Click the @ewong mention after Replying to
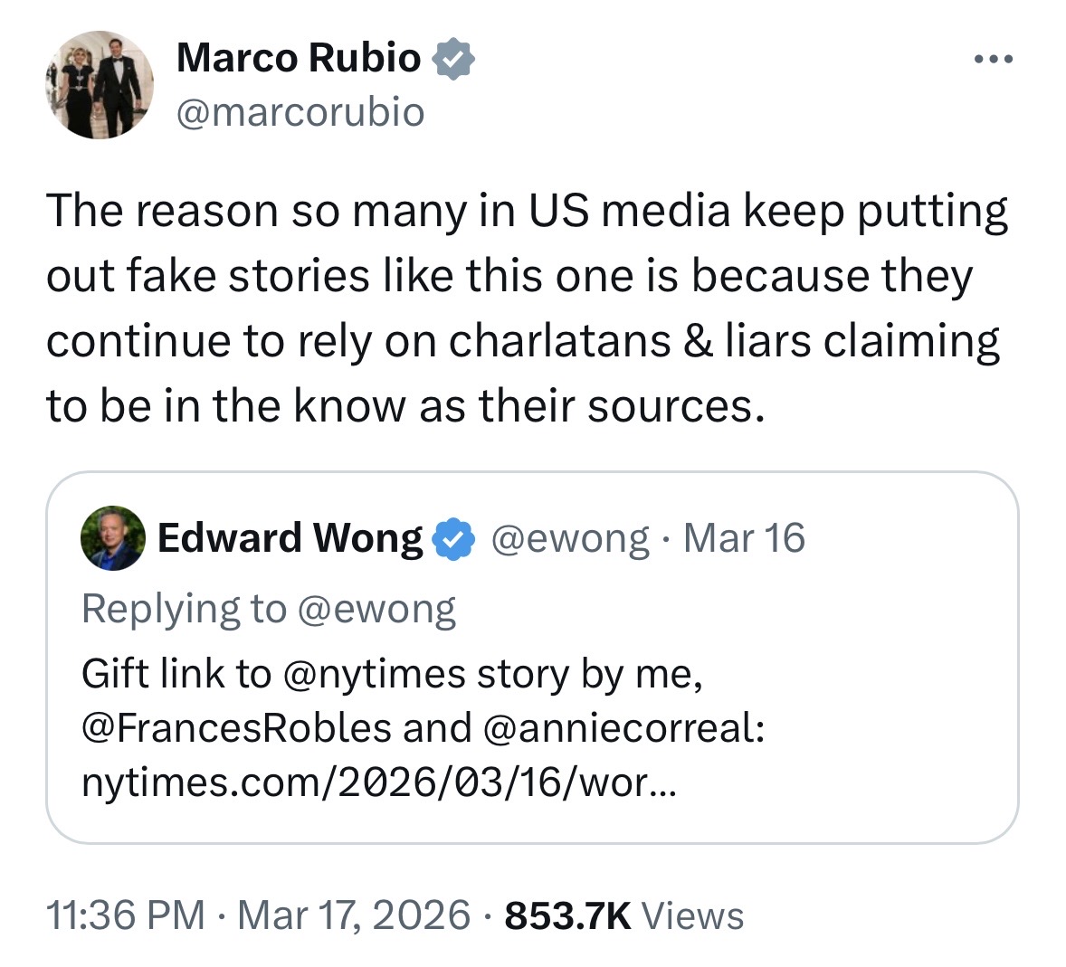 pyautogui.click(x=376, y=610)
